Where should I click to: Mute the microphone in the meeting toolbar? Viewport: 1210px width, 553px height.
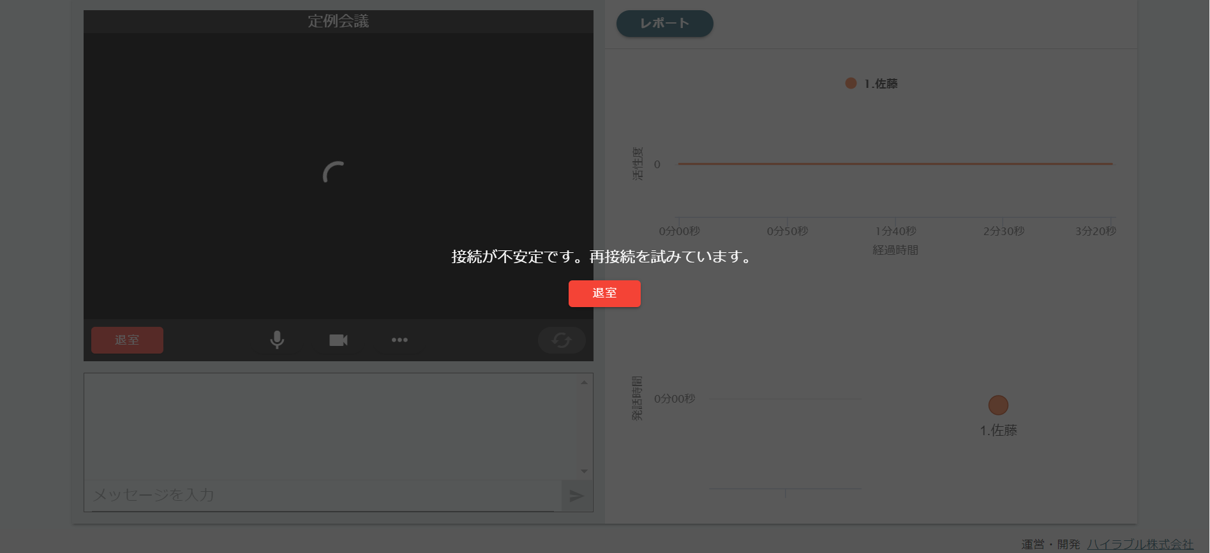pos(277,340)
